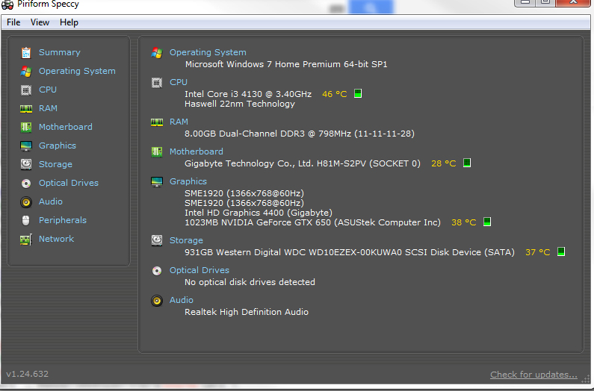Click the Speccy app icon in title bar
This screenshot has width=594, height=391.
click(7, 4)
